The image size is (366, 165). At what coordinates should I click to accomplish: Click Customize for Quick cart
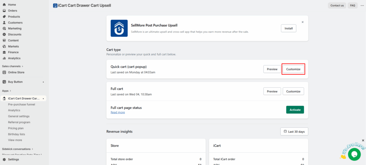[x=293, y=69]
